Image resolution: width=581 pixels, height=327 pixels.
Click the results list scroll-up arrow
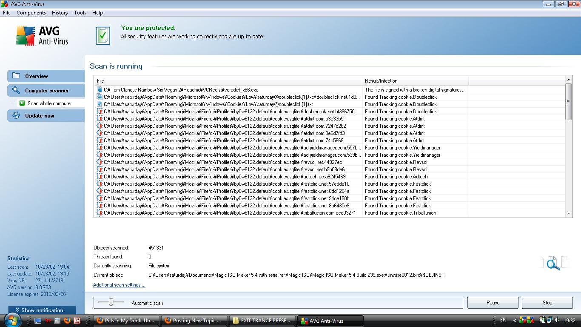tap(569, 80)
